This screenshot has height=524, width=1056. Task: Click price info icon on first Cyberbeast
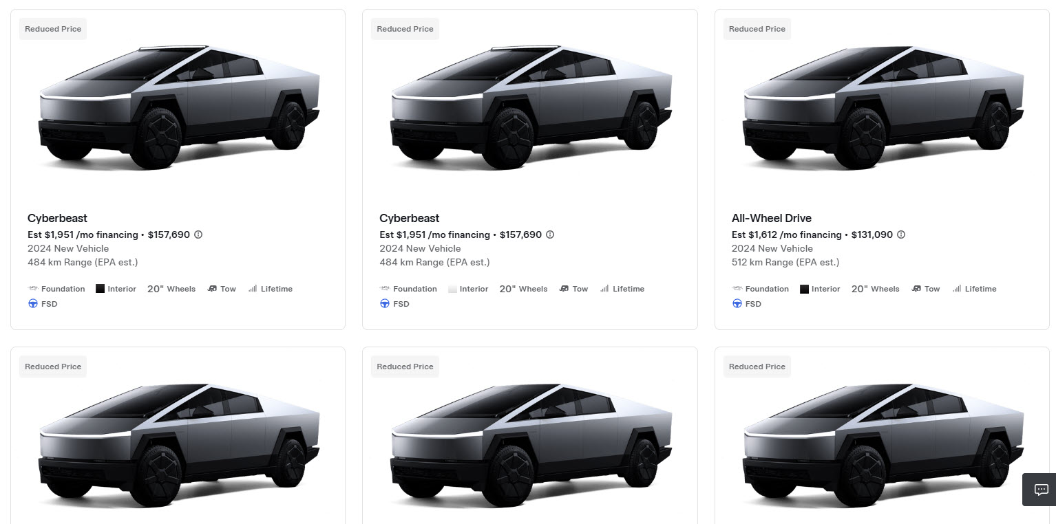pos(198,234)
